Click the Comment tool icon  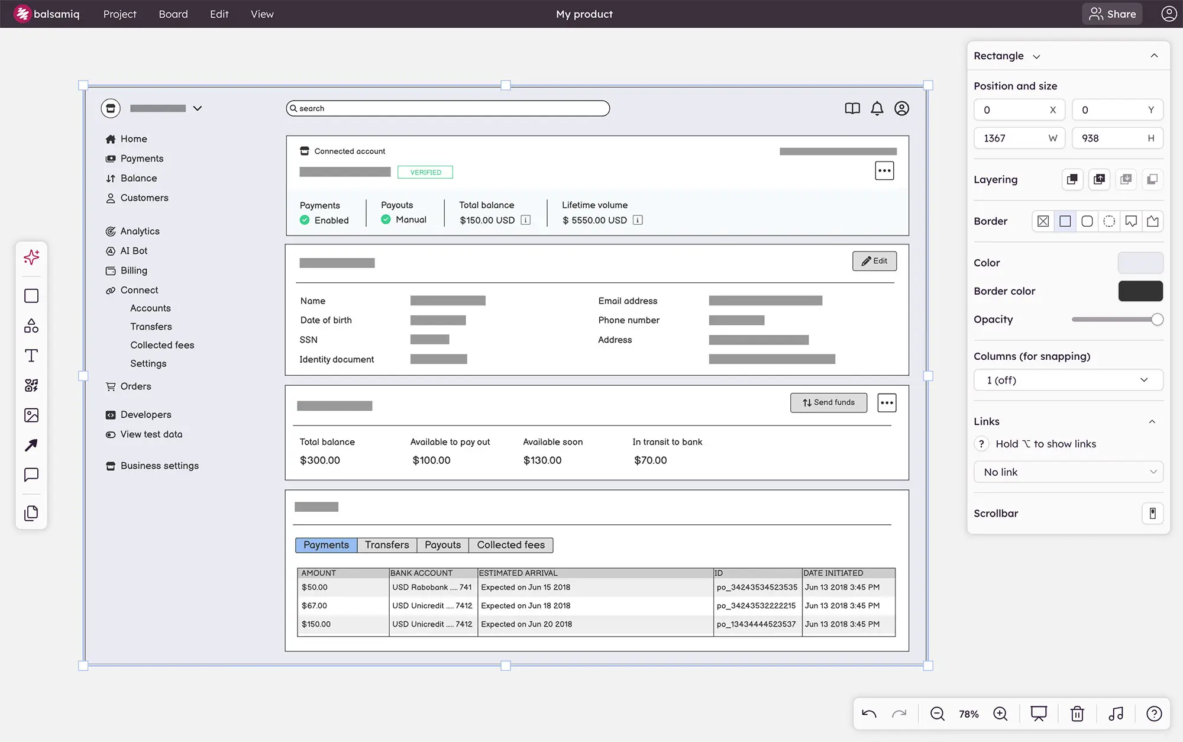point(31,475)
